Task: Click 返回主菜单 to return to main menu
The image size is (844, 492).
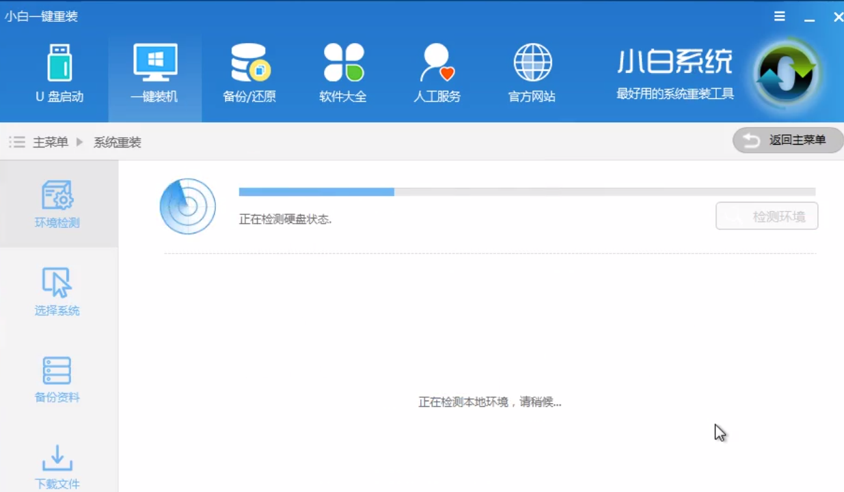Action: coord(787,140)
